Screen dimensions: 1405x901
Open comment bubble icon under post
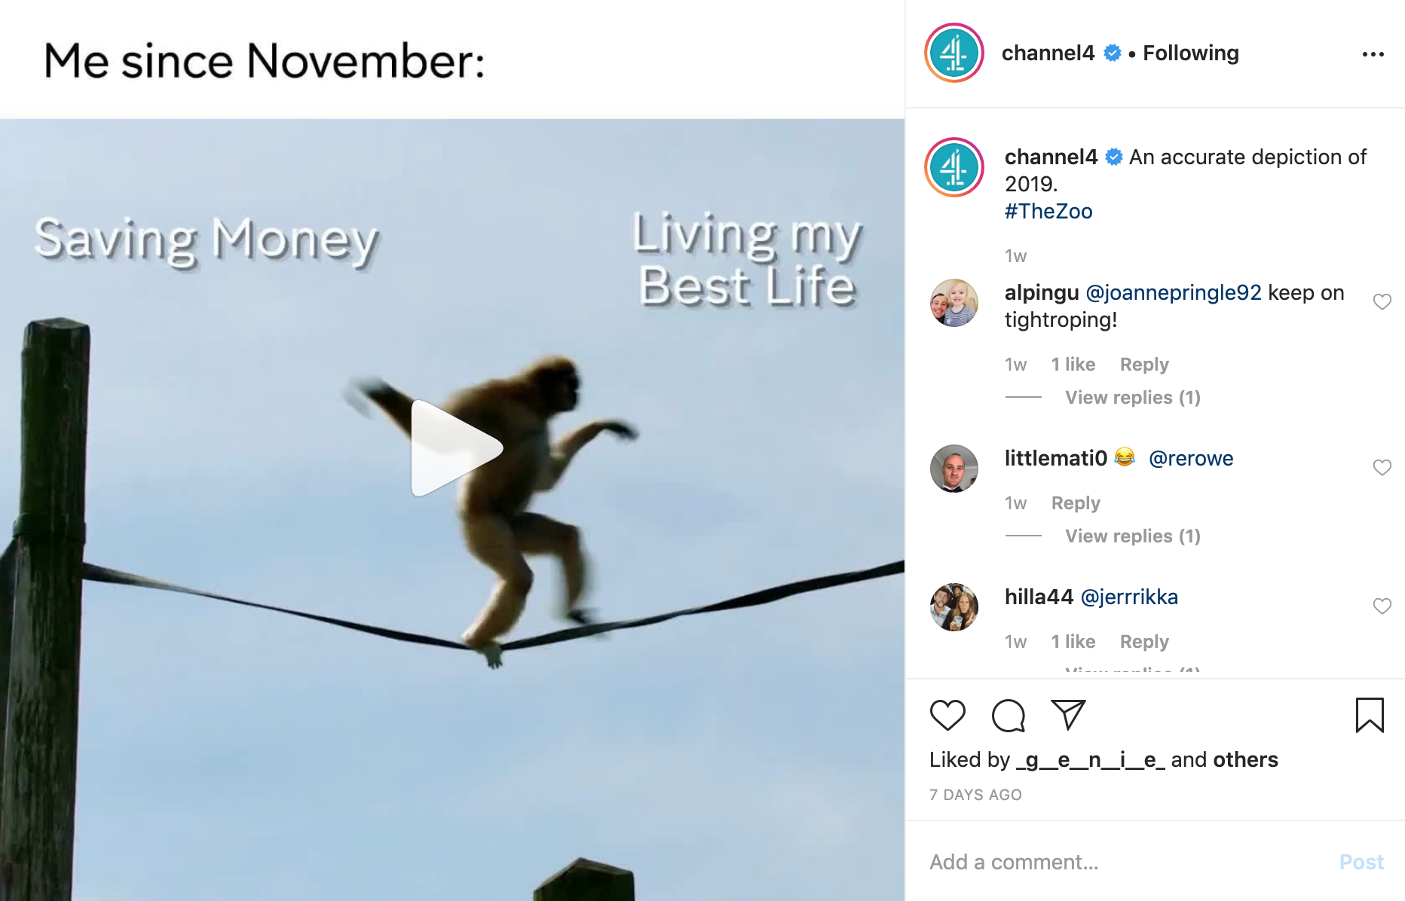1009,715
